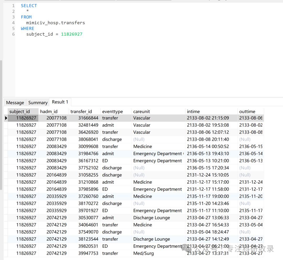
Task: Select transfer_id cell 36426920
Action: 84,132
